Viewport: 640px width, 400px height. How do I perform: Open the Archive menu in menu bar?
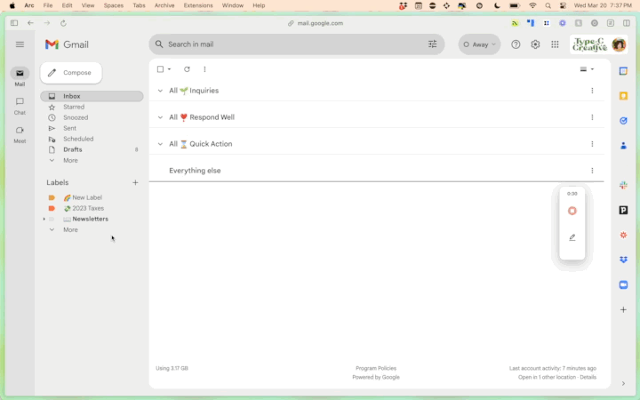[164, 5]
